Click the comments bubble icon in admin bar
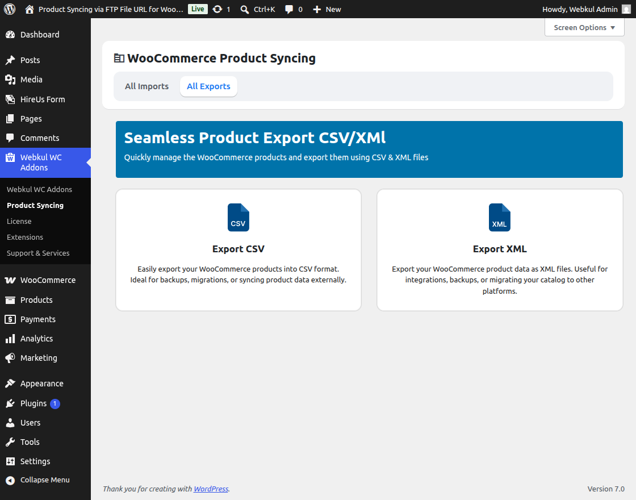 click(x=289, y=9)
